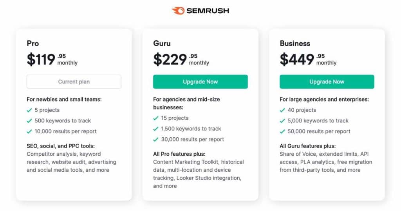Click the checkmark next to 15 projects
Viewport: 401px width, 211px height.
pyautogui.click(x=156, y=118)
